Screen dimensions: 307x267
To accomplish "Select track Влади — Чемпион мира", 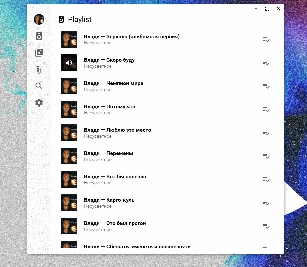I will (x=113, y=83).
